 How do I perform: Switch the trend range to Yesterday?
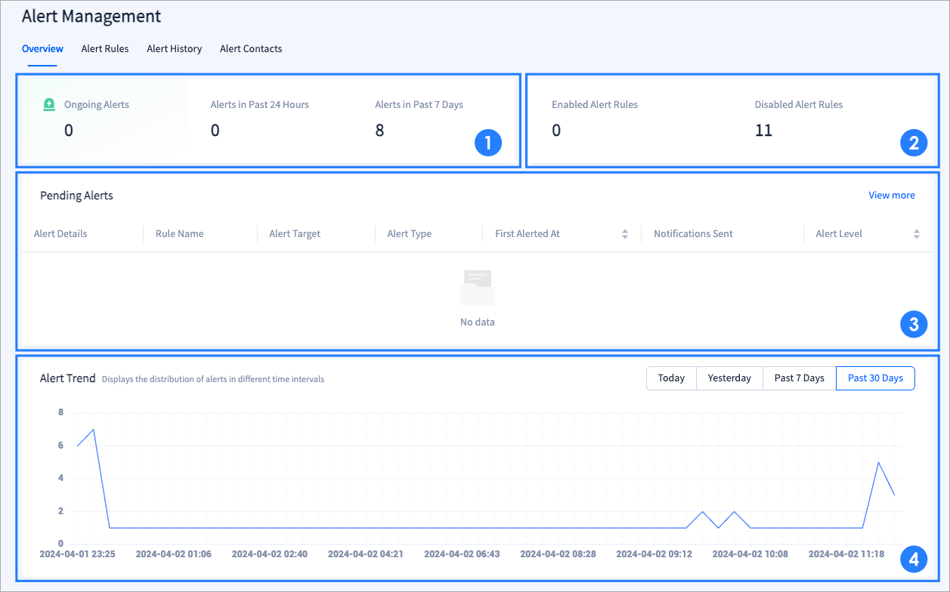coord(729,378)
